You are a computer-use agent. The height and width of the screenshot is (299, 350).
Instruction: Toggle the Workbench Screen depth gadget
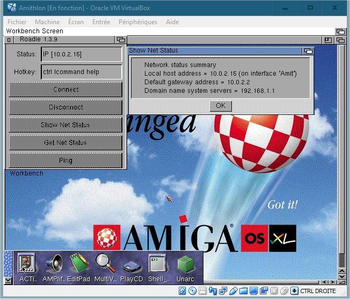(339, 32)
